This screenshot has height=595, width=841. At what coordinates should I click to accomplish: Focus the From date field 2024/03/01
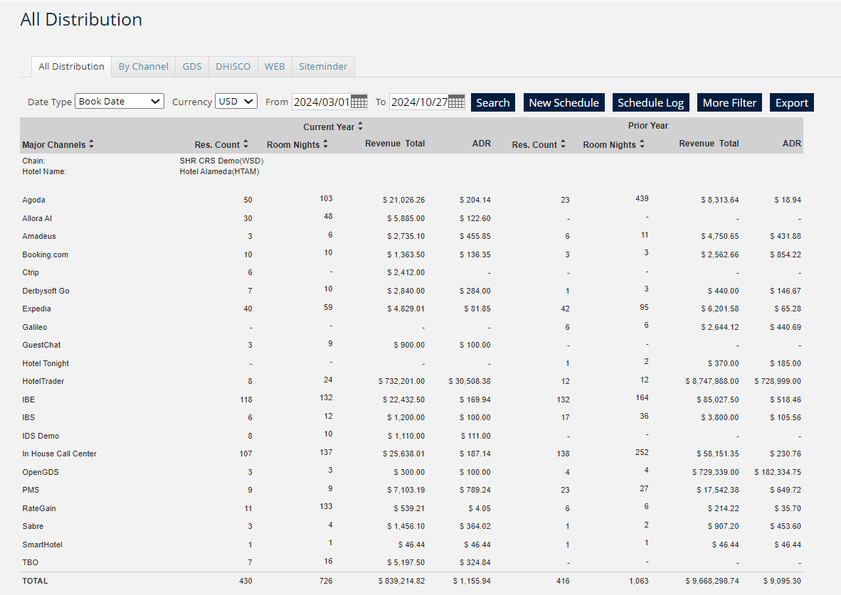click(322, 102)
